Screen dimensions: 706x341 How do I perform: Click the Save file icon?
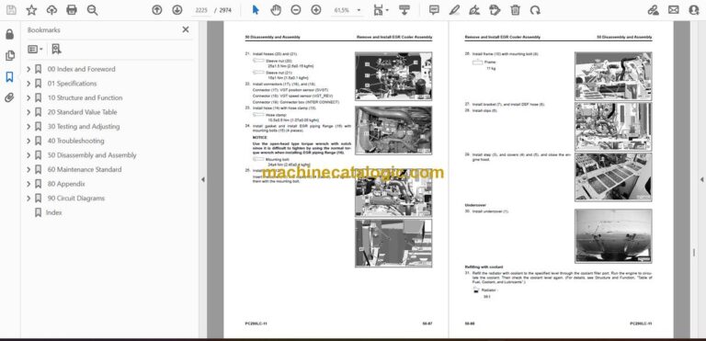coord(11,10)
